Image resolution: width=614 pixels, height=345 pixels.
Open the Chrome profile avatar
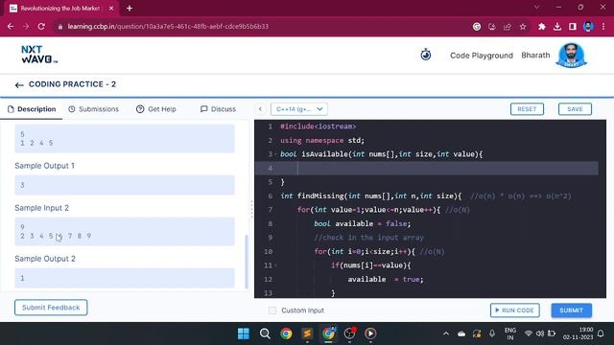[x=588, y=27]
